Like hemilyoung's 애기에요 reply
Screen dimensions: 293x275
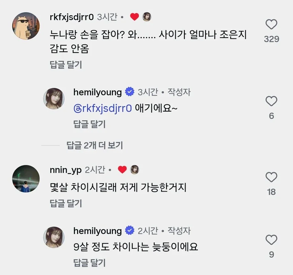[271, 101]
